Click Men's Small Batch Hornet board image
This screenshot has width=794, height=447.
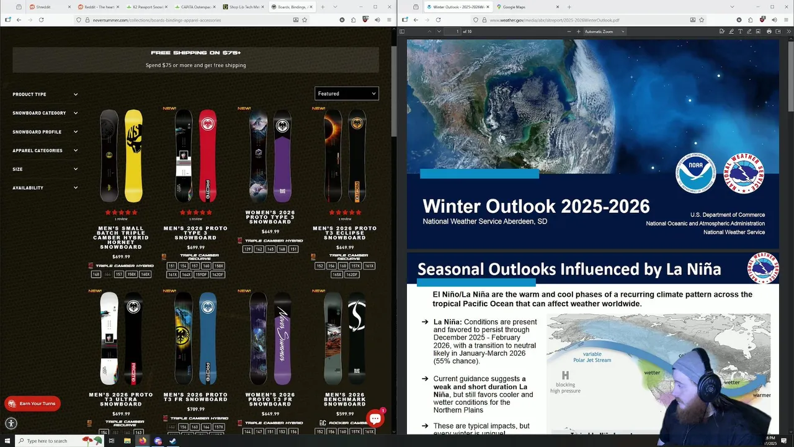coord(121,156)
